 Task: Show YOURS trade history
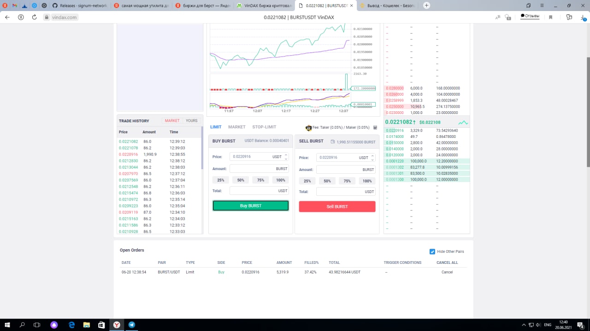[192, 120]
